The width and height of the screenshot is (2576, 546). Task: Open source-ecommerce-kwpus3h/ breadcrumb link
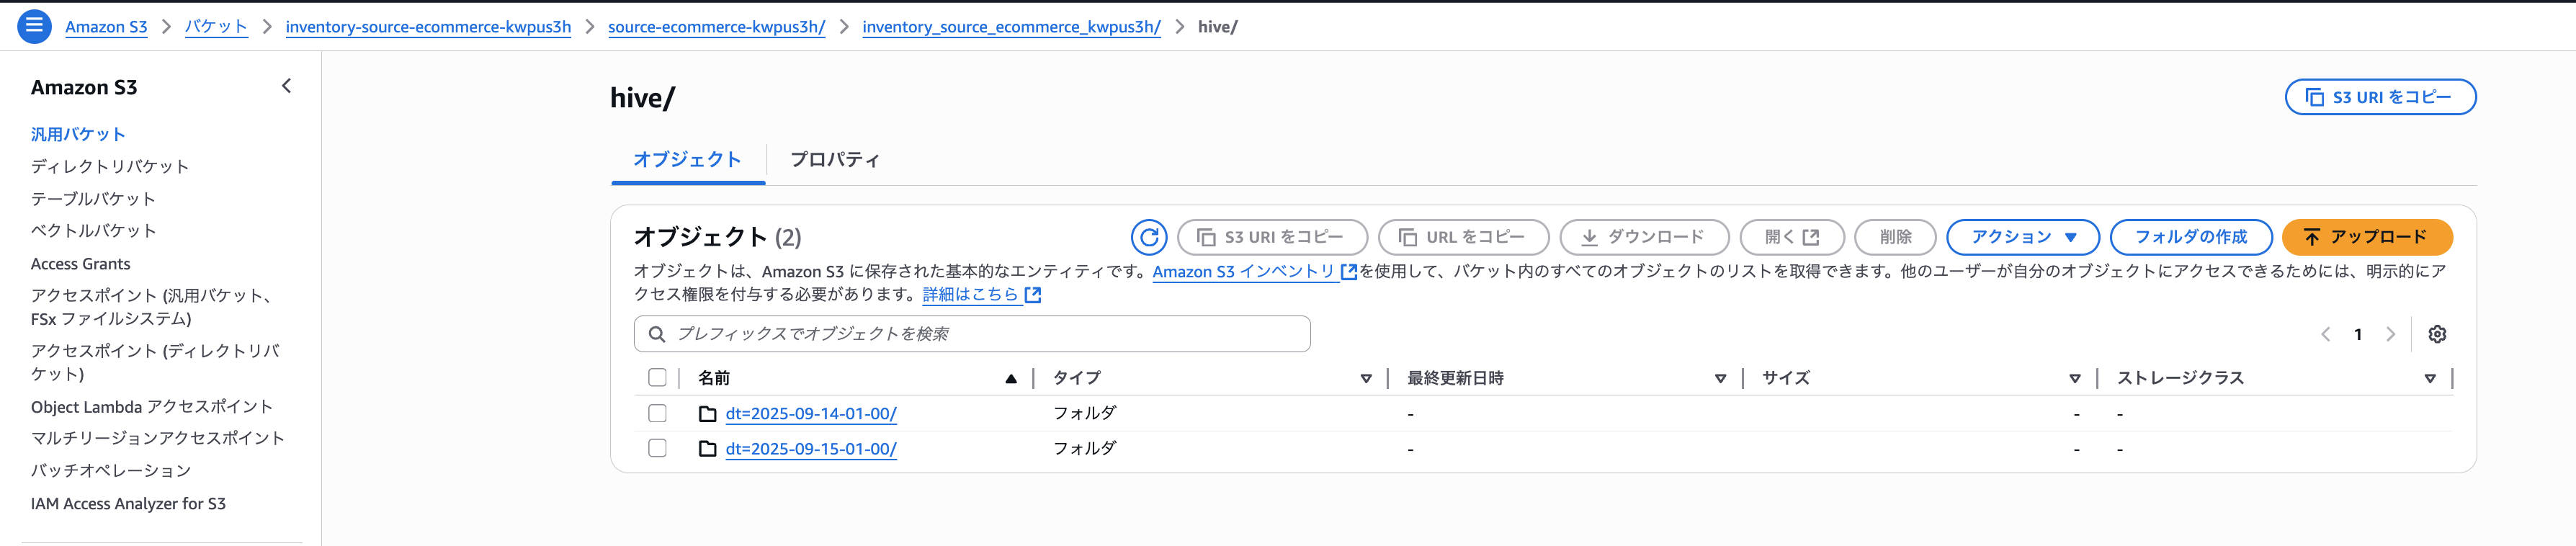[716, 27]
